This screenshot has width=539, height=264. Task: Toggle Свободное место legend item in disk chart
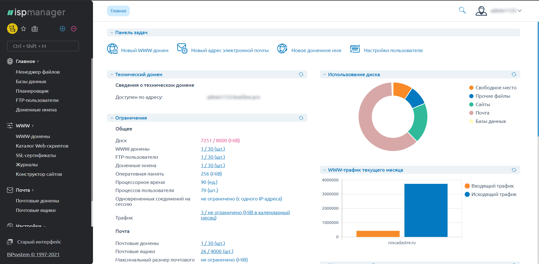[495, 88]
